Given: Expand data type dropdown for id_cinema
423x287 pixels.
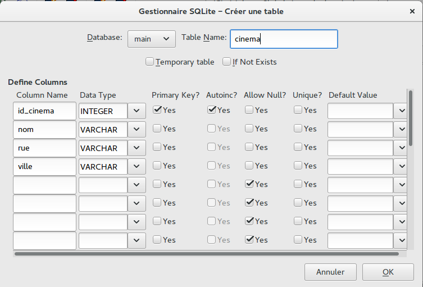Looking at the screenshot, I should pyautogui.click(x=137, y=111).
